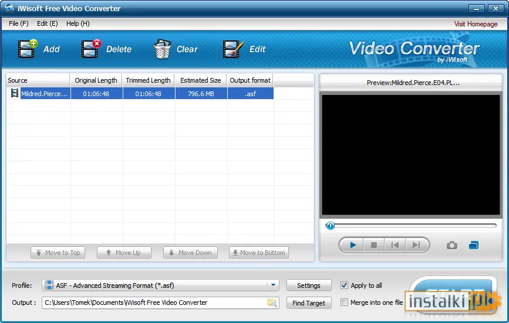This screenshot has height=323, width=509.
Task: Click the Visit Homepage link
Action: 476,24
